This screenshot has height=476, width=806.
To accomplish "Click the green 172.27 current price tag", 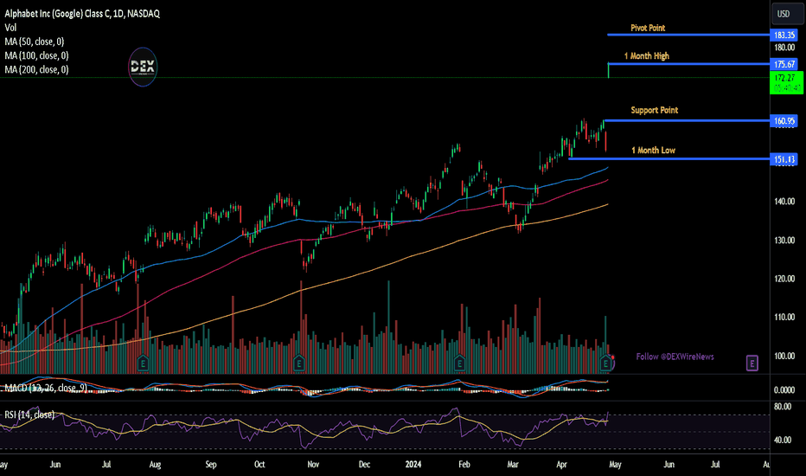I will (786, 82).
